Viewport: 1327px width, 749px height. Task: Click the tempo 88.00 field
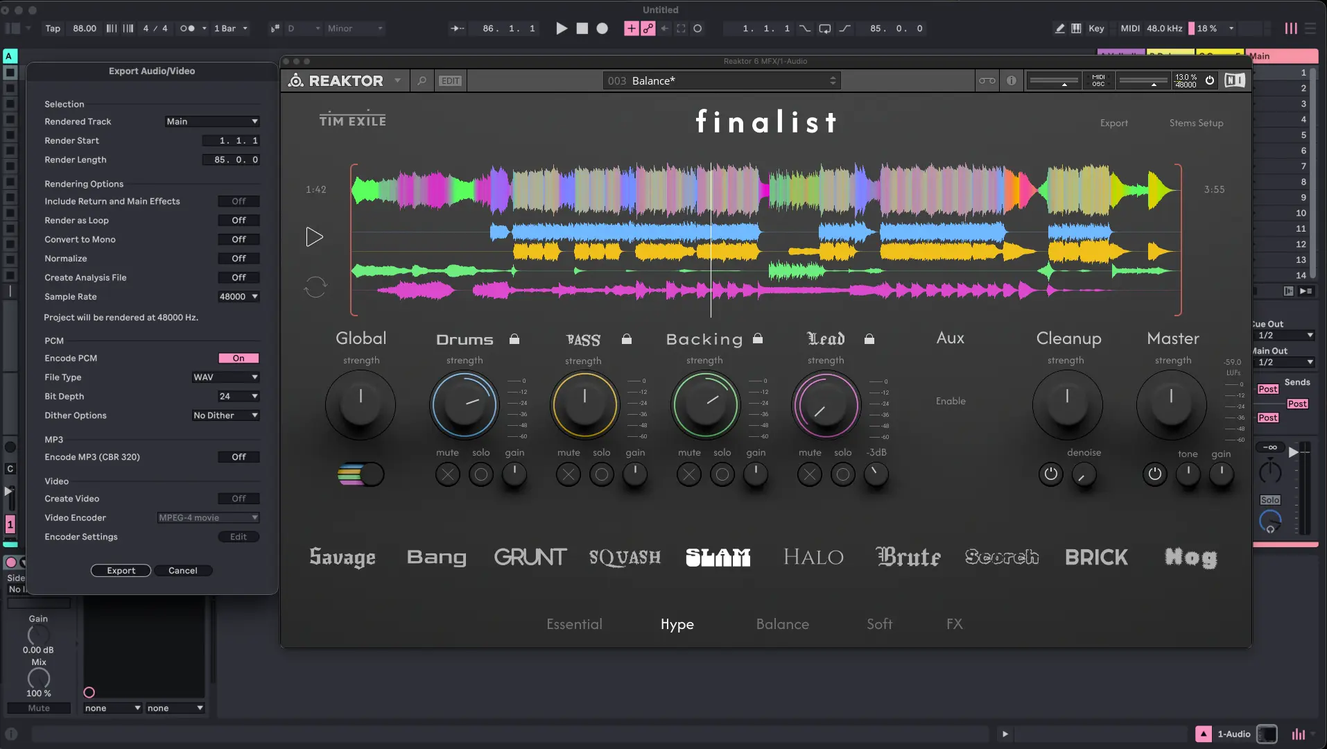85,28
